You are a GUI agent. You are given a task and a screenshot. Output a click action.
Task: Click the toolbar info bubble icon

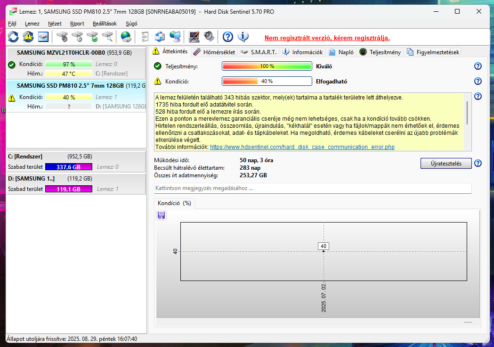[x=243, y=37]
